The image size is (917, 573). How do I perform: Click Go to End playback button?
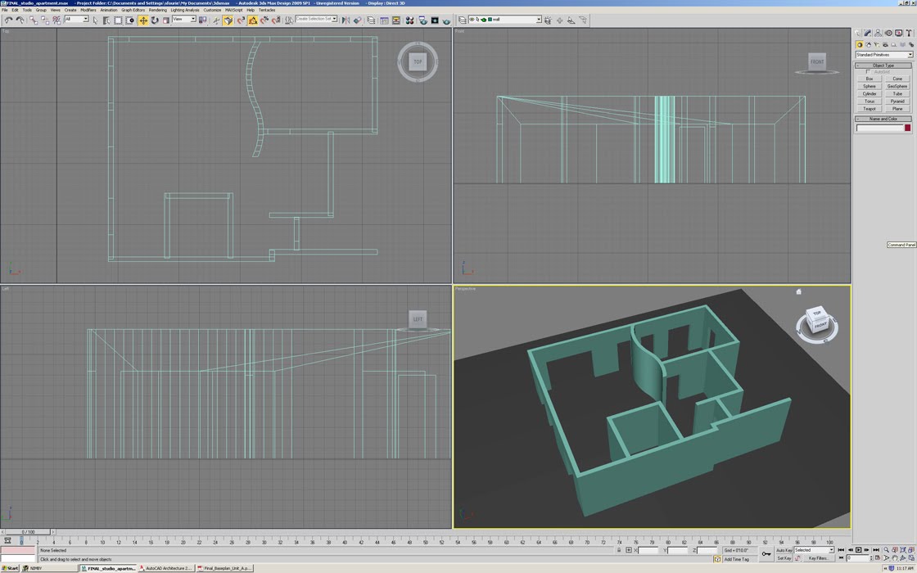876,550
